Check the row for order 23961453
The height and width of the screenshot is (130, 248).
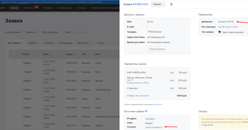14,63
